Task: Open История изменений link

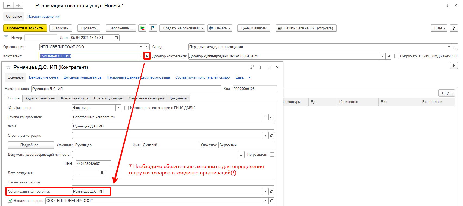Action: pyautogui.click(x=43, y=16)
